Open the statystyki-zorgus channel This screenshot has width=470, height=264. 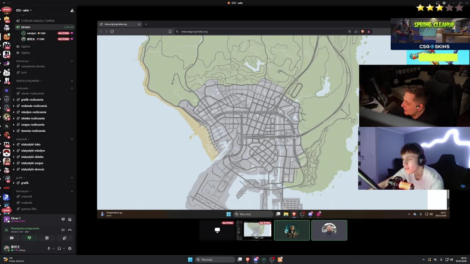(44, 163)
